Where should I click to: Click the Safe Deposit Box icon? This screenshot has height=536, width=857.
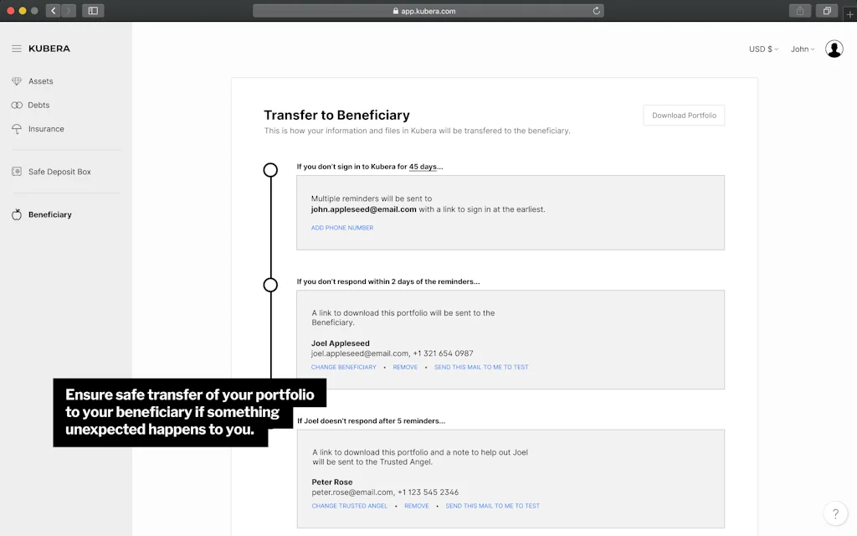[17, 172]
